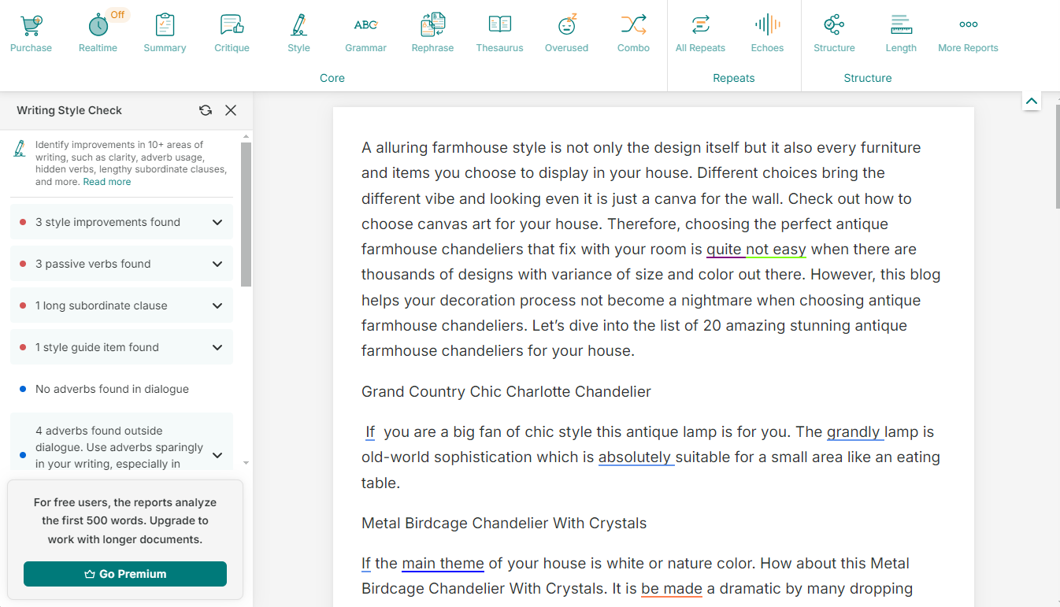Check Overused words report
Viewport: 1060px width, 607px height.
click(x=566, y=26)
